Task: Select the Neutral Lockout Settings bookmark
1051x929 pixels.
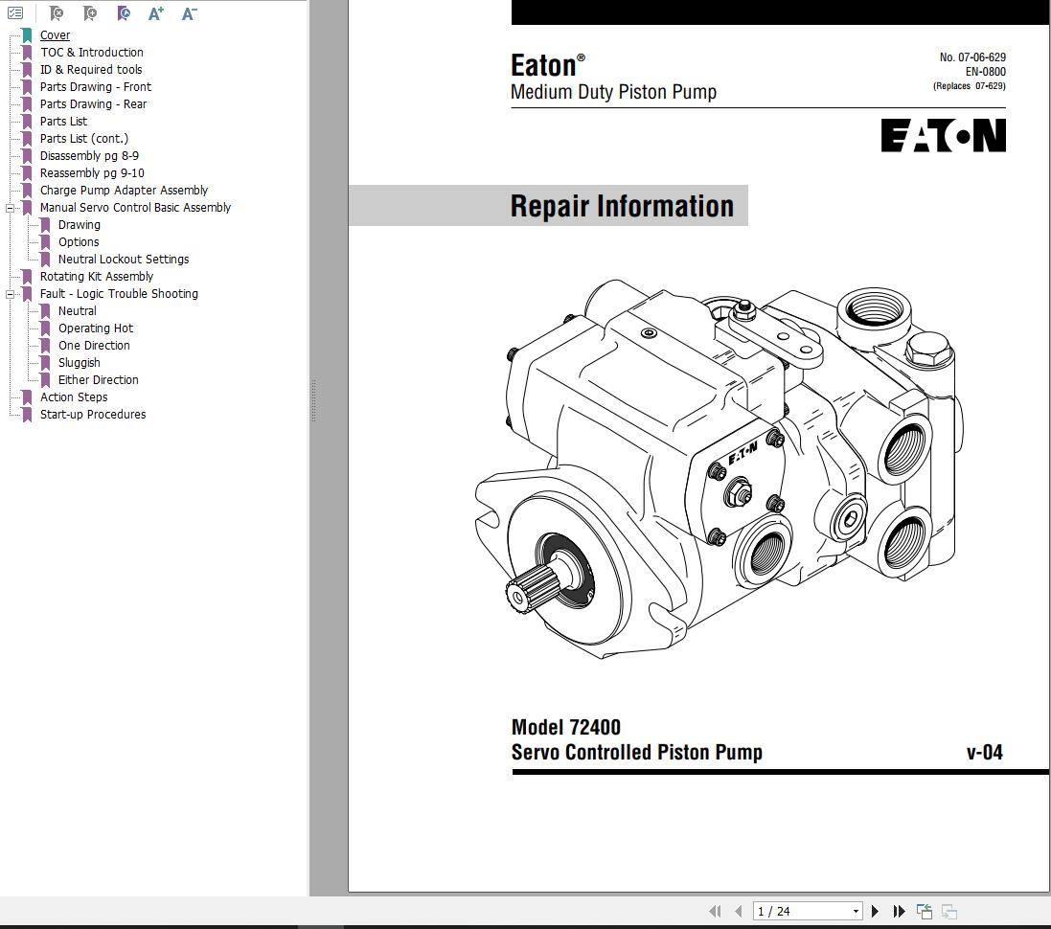Action: [123, 259]
